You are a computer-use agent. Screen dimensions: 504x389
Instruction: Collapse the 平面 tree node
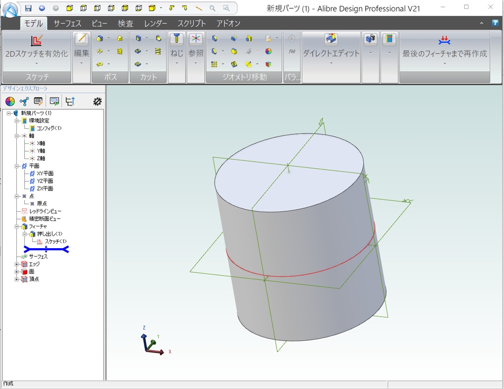point(17,166)
